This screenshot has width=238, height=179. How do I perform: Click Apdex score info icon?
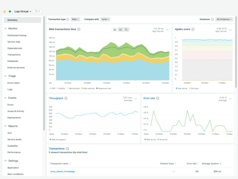tap(193, 29)
